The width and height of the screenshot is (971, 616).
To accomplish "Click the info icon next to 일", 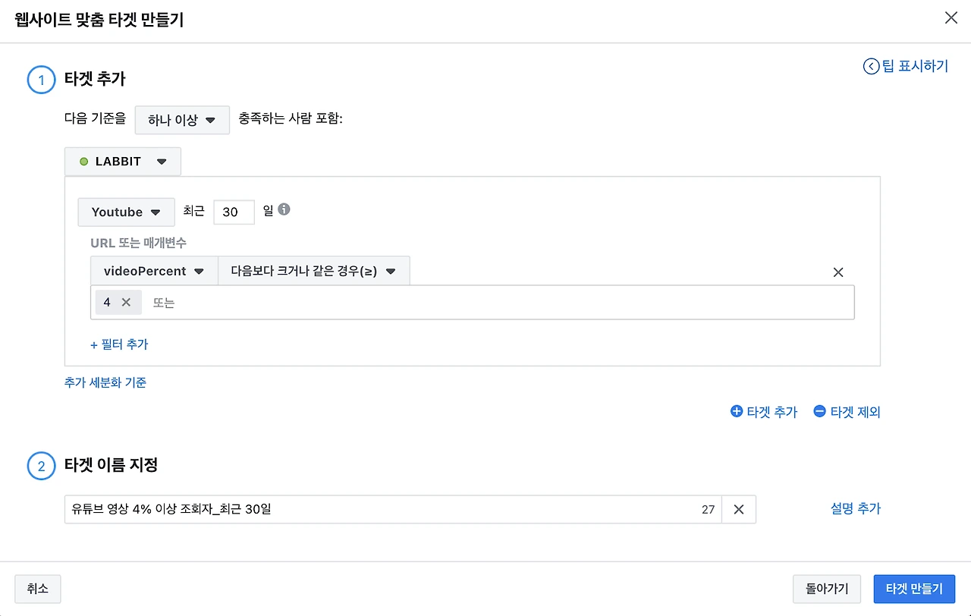I will pos(284,209).
